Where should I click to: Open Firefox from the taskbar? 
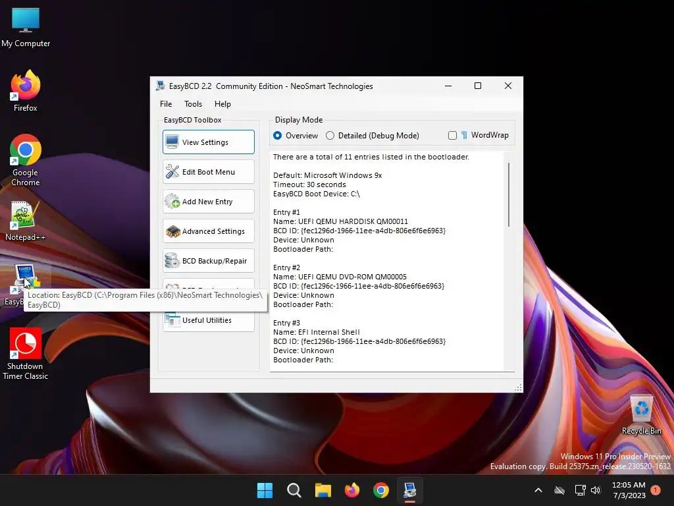352,490
